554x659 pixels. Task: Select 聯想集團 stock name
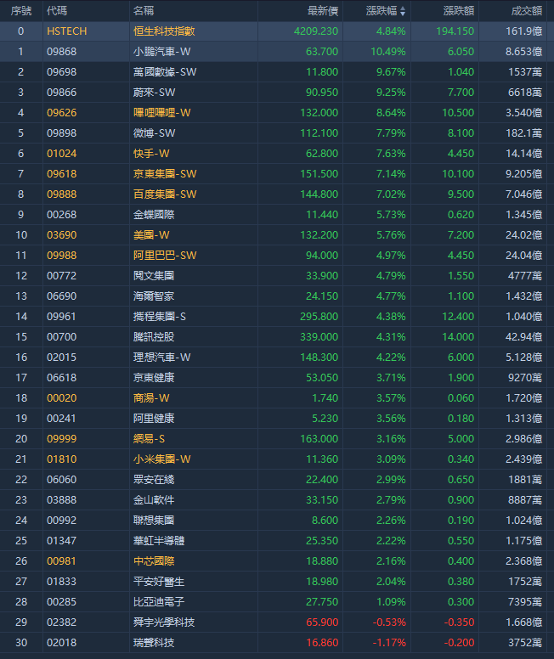pyautogui.click(x=154, y=521)
